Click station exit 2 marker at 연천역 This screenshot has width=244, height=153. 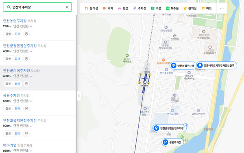tap(140, 74)
